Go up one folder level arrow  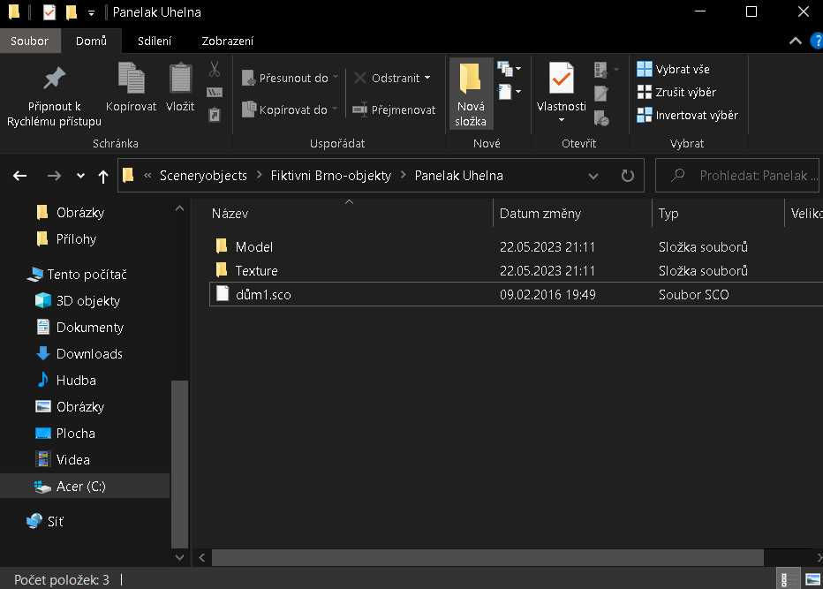point(103,176)
